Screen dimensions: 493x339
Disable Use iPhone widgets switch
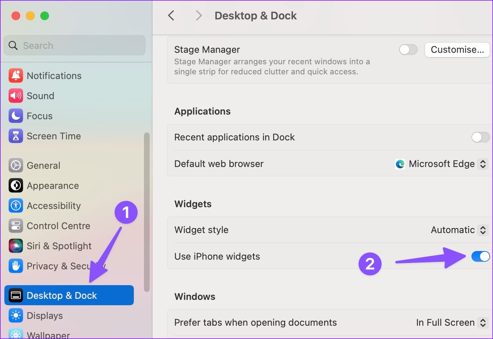pyautogui.click(x=480, y=256)
